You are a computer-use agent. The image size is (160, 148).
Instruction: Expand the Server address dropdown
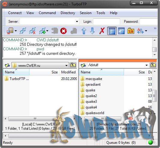(x=77, y=22)
